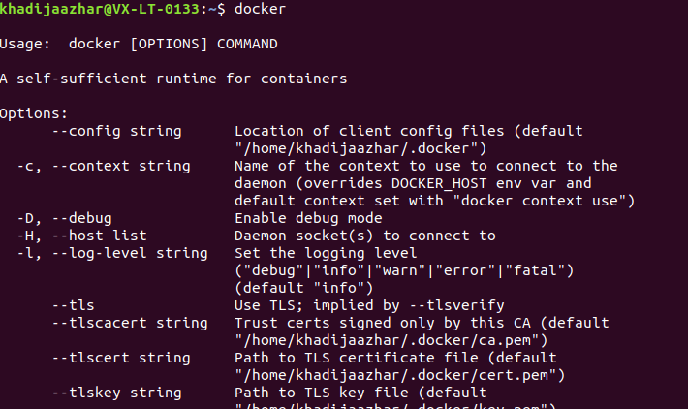Click the --tlscert string flag
The width and height of the screenshot is (688, 409).
pyautogui.click(x=116, y=358)
